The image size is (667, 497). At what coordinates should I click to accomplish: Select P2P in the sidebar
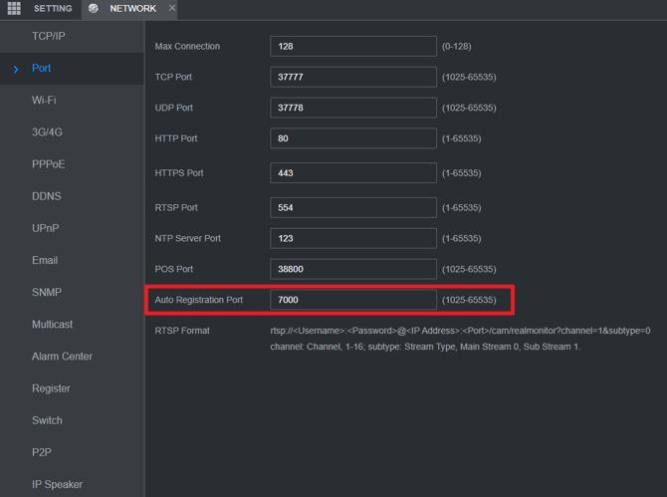click(x=42, y=452)
